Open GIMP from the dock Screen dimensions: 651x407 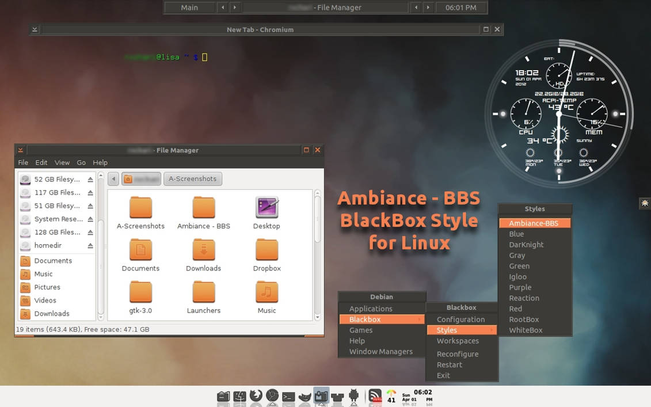pos(304,396)
